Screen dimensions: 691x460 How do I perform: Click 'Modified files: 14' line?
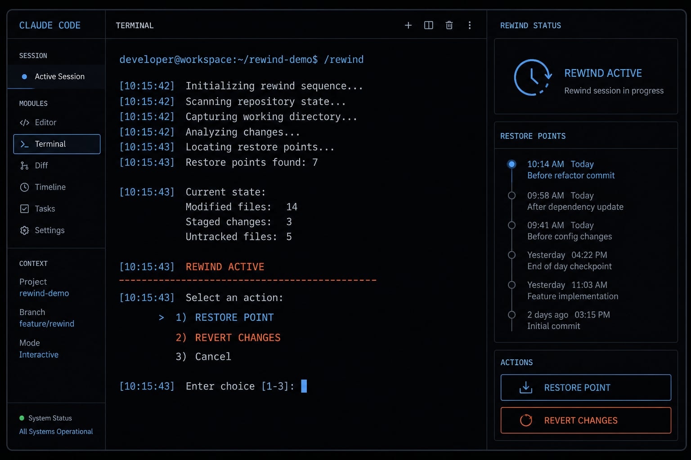(x=242, y=207)
